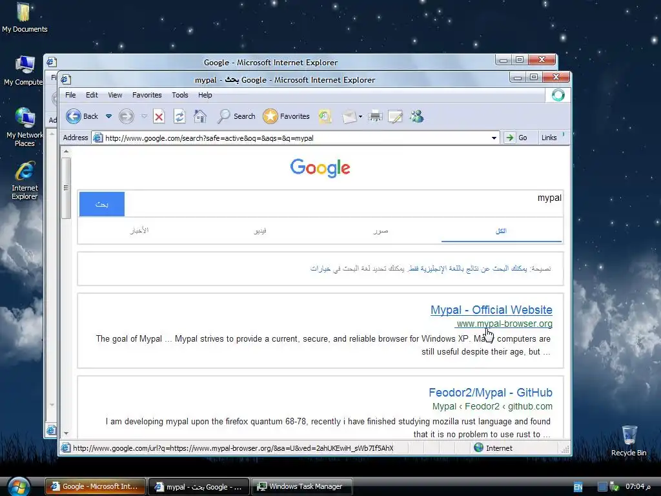The image size is (661, 496).
Task: Stop page loading with the red X icon
Action: coord(159,116)
